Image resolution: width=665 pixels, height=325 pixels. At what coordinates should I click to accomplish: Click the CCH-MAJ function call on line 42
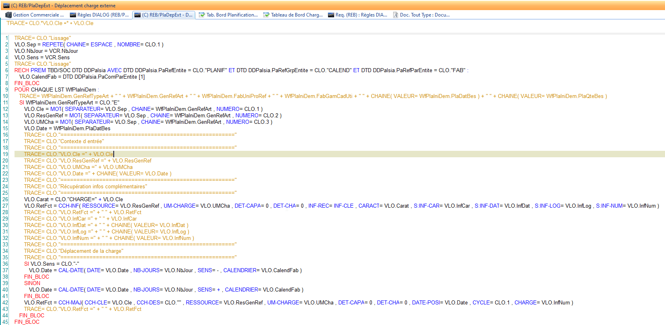click(x=70, y=302)
